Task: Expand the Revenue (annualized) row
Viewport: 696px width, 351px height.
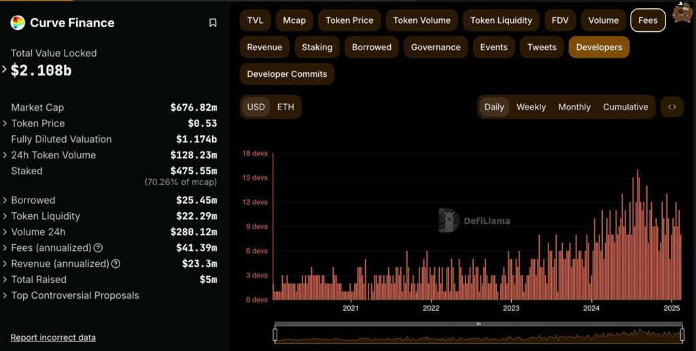Action: point(5,264)
